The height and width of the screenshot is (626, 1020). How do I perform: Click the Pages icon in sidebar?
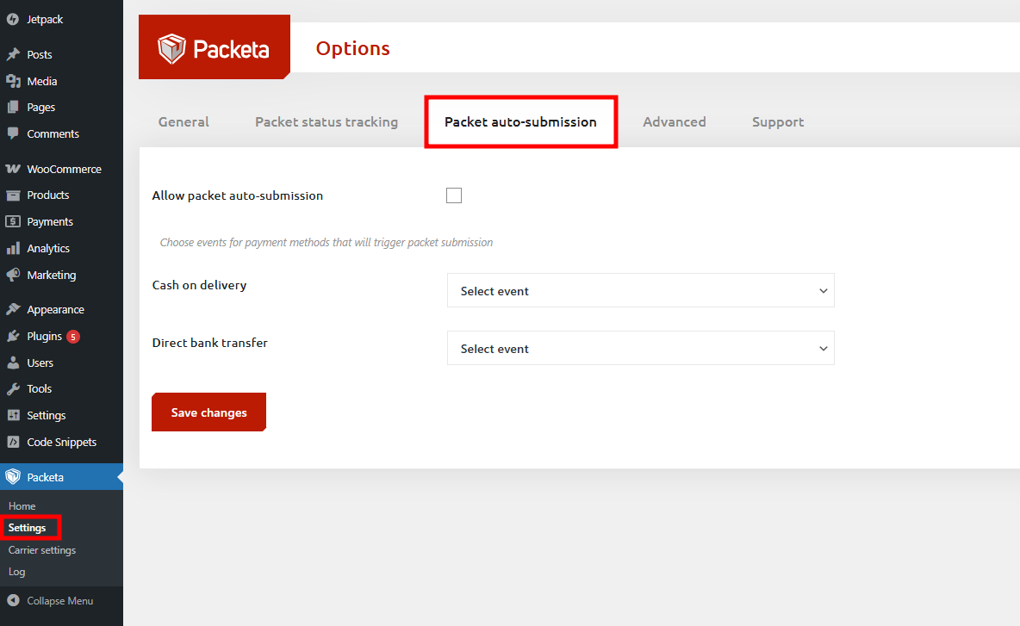13,108
